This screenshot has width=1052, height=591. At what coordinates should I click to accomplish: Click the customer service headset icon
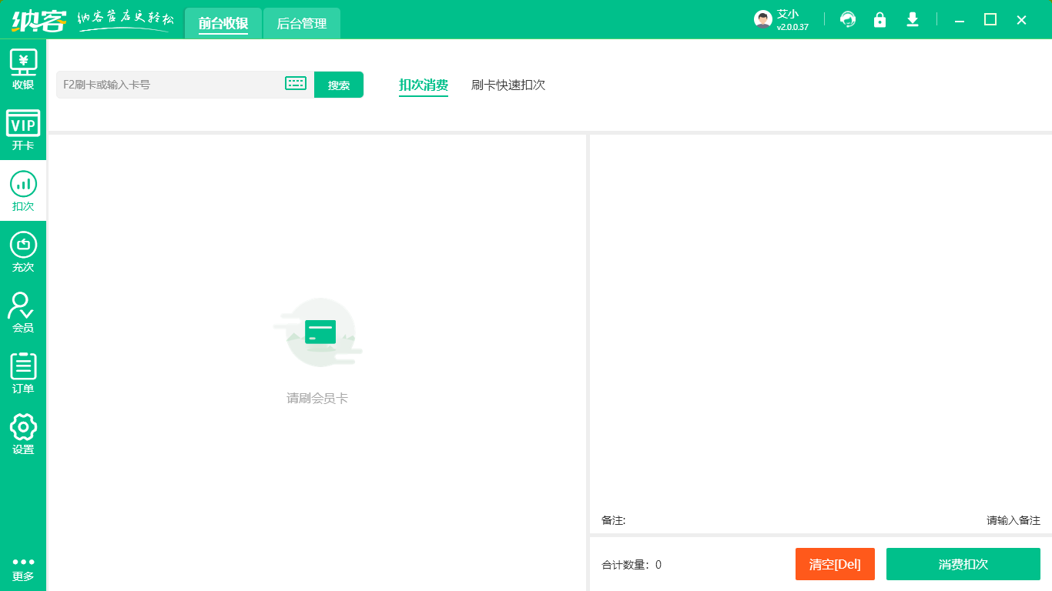pos(848,19)
